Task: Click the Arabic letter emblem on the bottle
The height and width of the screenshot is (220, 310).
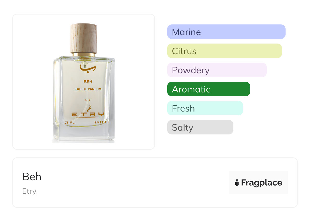Action: [88, 67]
